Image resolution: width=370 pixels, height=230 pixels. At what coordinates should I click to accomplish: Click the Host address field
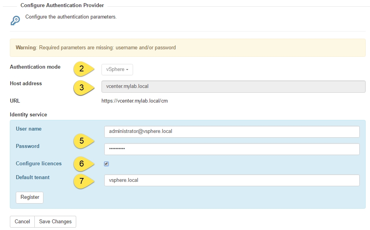[x=233, y=86]
